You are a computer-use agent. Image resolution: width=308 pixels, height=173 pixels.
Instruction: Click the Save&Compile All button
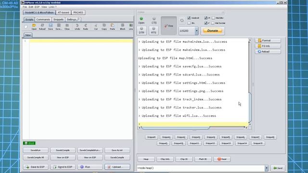(x=36, y=157)
